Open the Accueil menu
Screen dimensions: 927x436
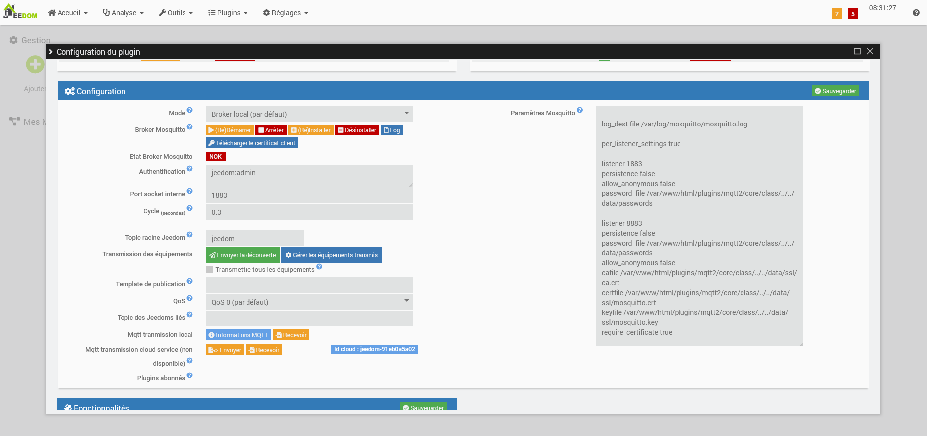[x=68, y=13]
